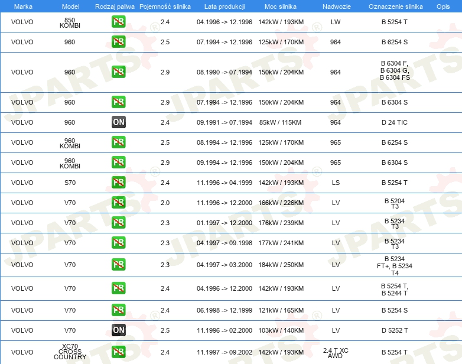Click the power value 166kW / 226KM
This screenshot has height=364, width=462.
(x=281, y=203)
